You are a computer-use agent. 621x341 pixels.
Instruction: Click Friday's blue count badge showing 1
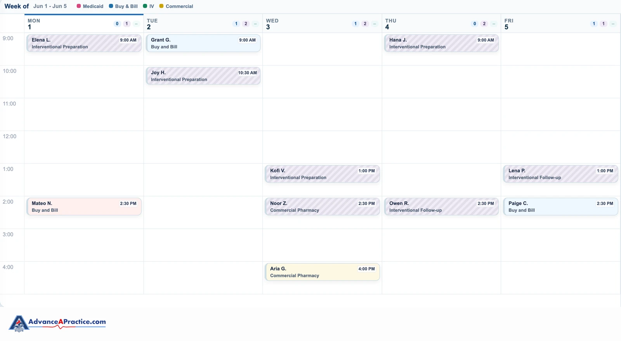594,24
